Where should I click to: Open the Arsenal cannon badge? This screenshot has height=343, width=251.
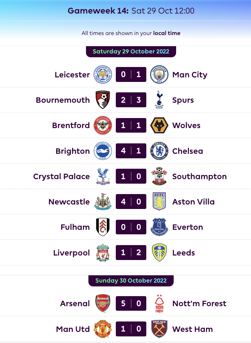coord(103,303)
